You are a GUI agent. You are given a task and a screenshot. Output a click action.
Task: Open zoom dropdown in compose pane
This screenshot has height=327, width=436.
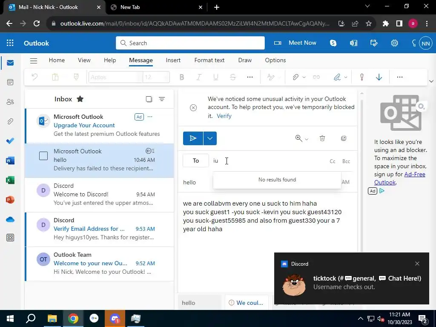pos(307,139)
